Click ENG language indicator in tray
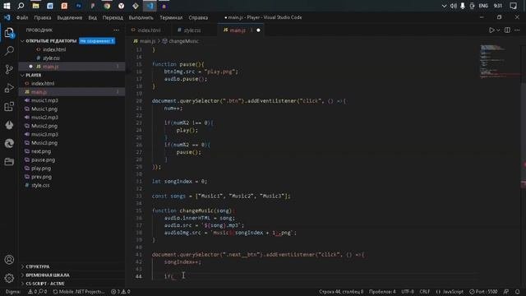This screenshot has height=296, width=526. 483,6
